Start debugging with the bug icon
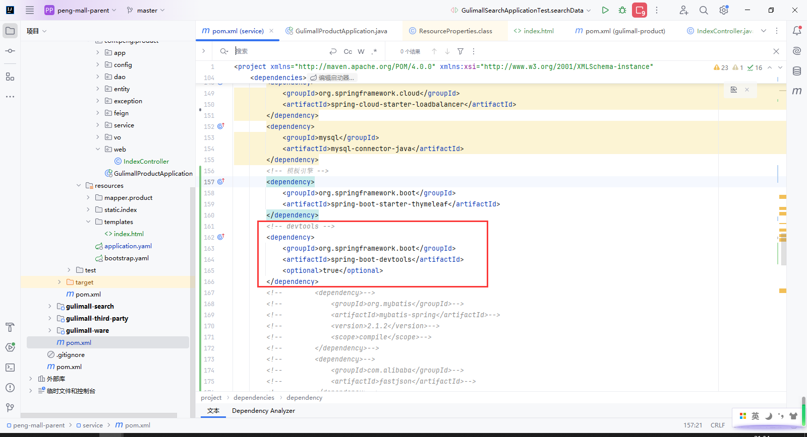This screenshot has height=437, width=807. click(622, 10)
